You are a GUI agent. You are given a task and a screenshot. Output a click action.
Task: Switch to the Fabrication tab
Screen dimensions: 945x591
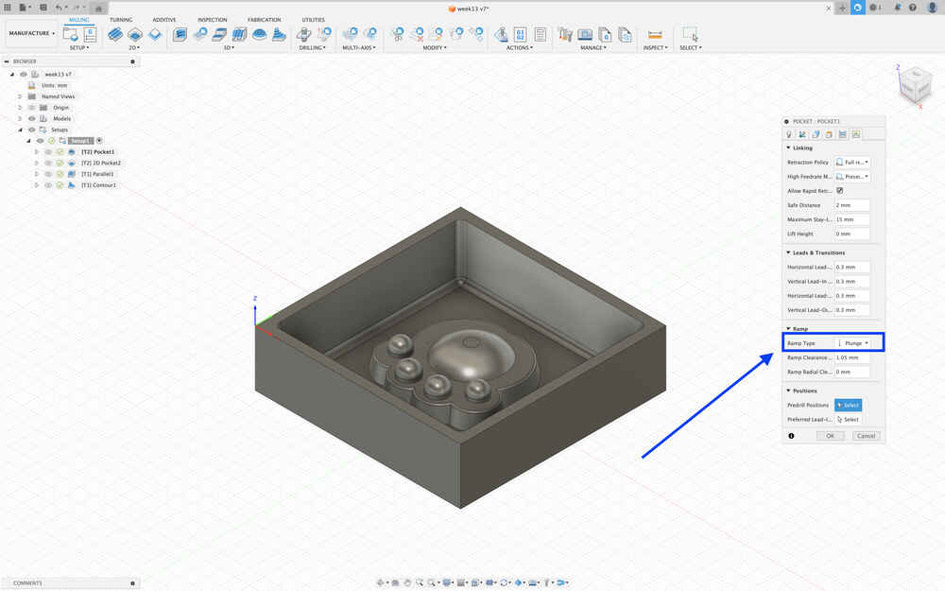[264, 20]
